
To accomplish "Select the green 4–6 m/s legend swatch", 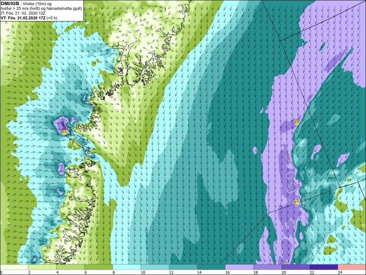I will 70,267.
